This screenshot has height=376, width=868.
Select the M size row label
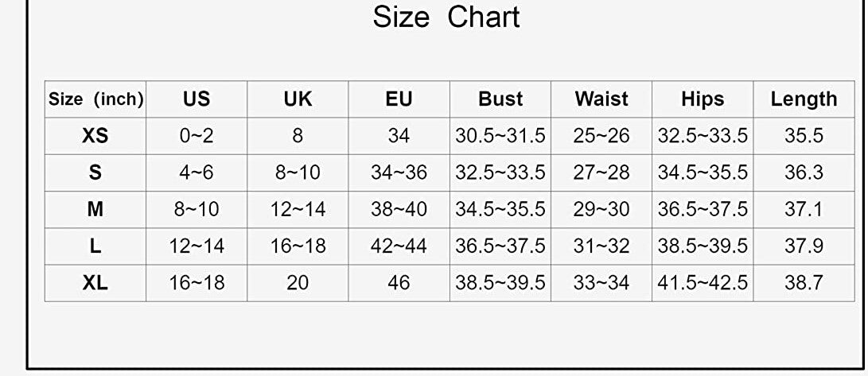(x=95, y=210)
